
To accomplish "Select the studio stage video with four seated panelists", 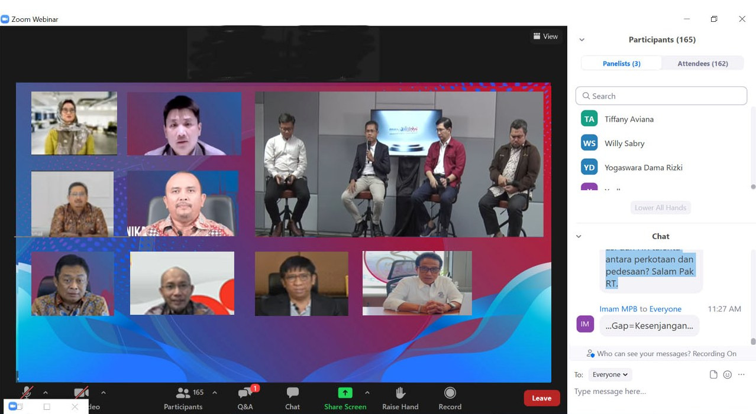I will (399, 164).
